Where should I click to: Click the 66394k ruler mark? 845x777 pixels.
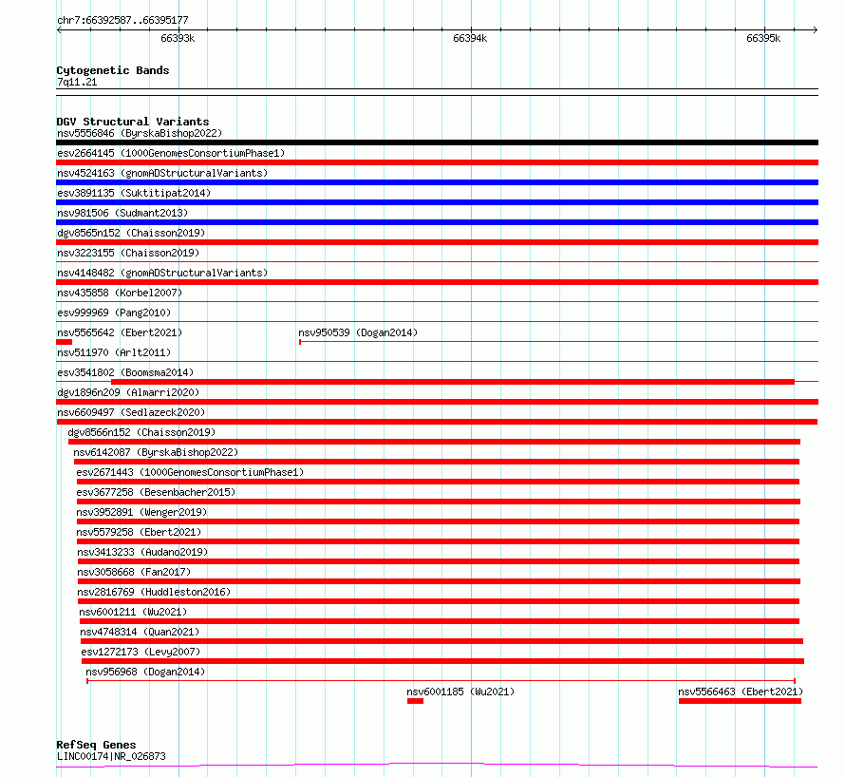pos(470,38)
